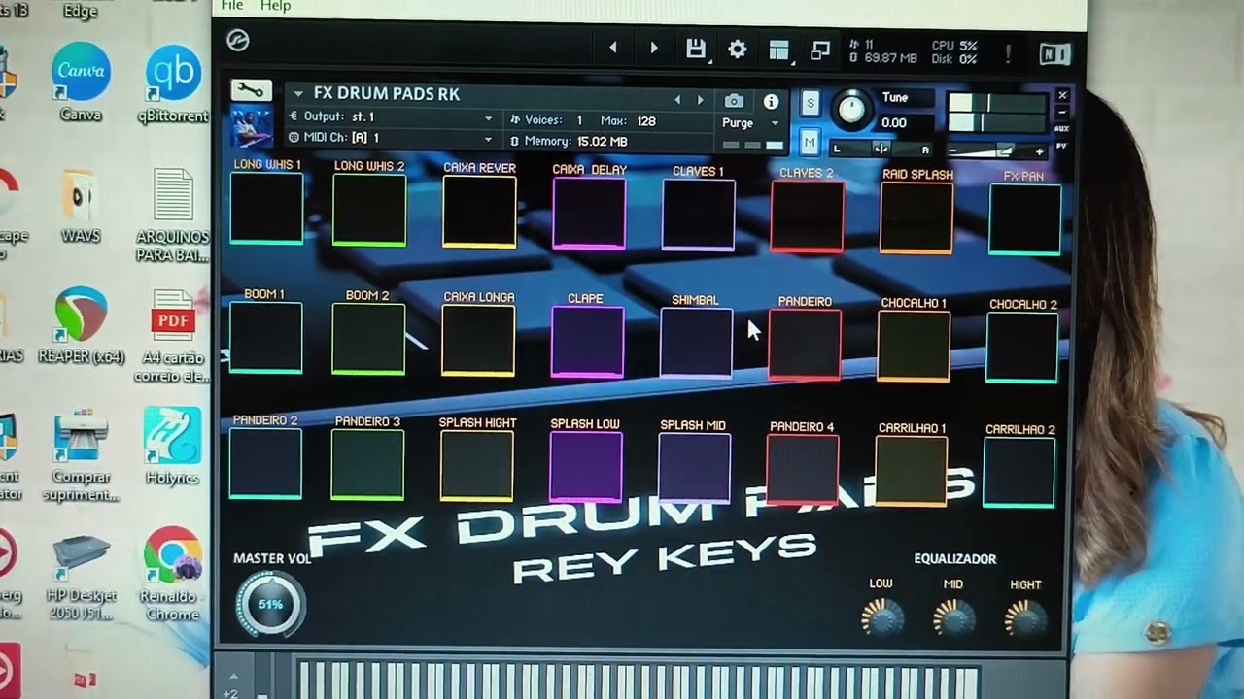Click the pan L-R slider

(x=881, y=150)
